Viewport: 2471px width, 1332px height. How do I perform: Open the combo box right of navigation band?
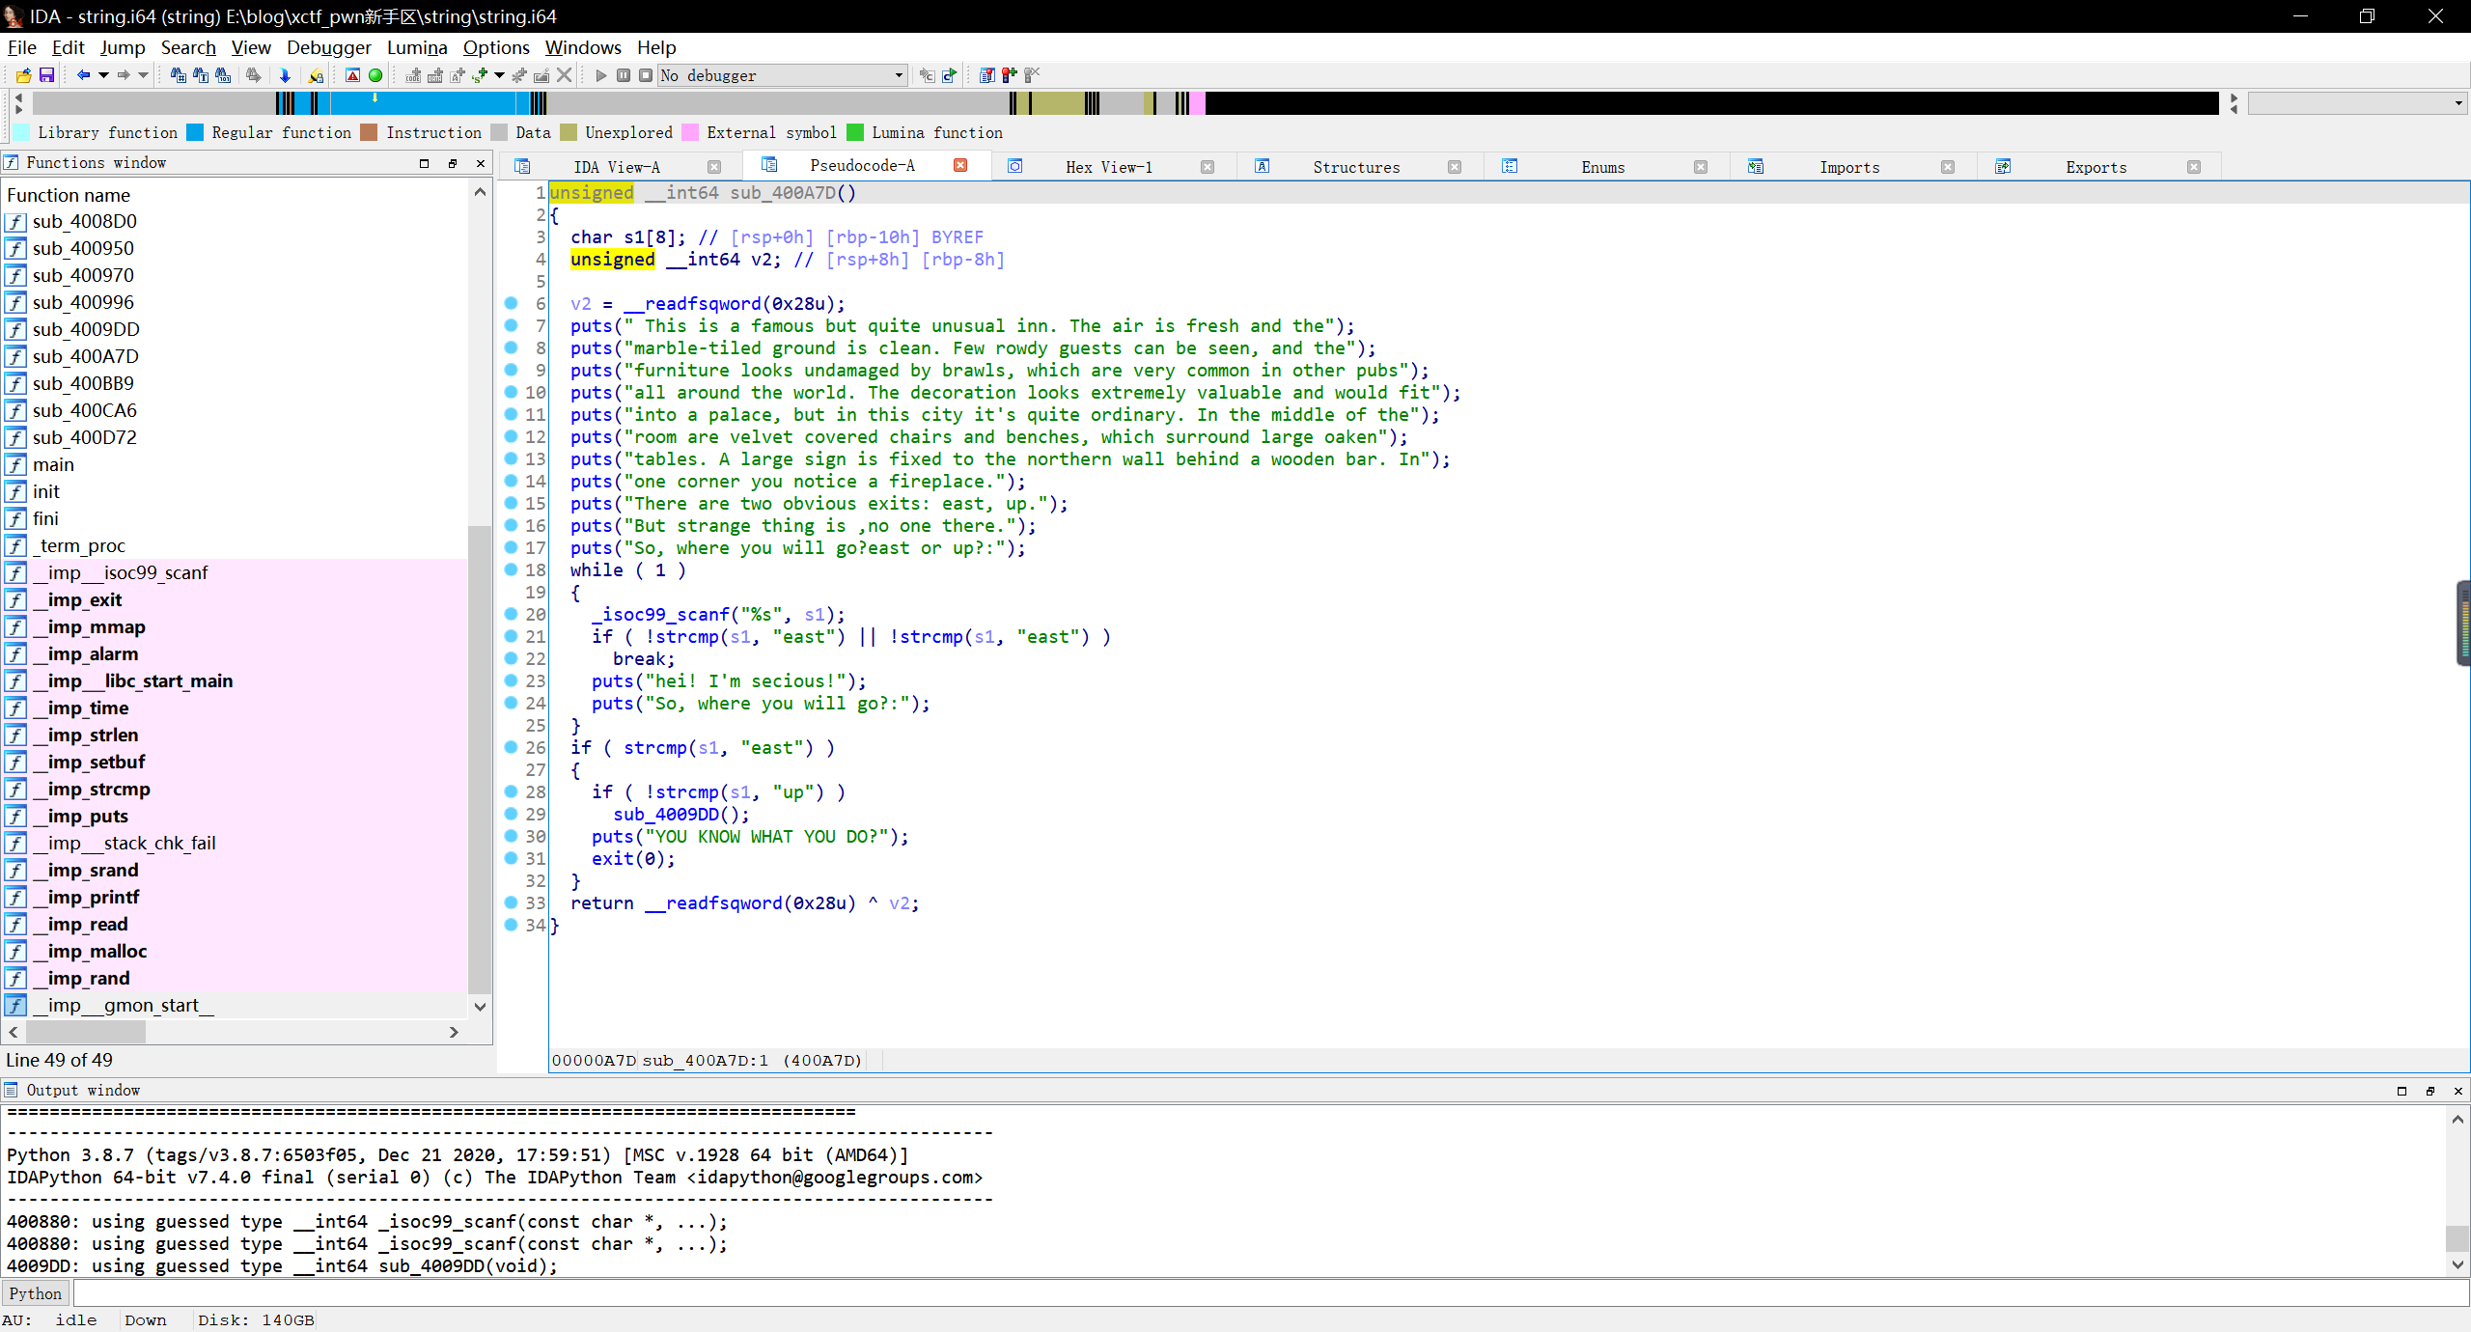tap(2356, 103)
